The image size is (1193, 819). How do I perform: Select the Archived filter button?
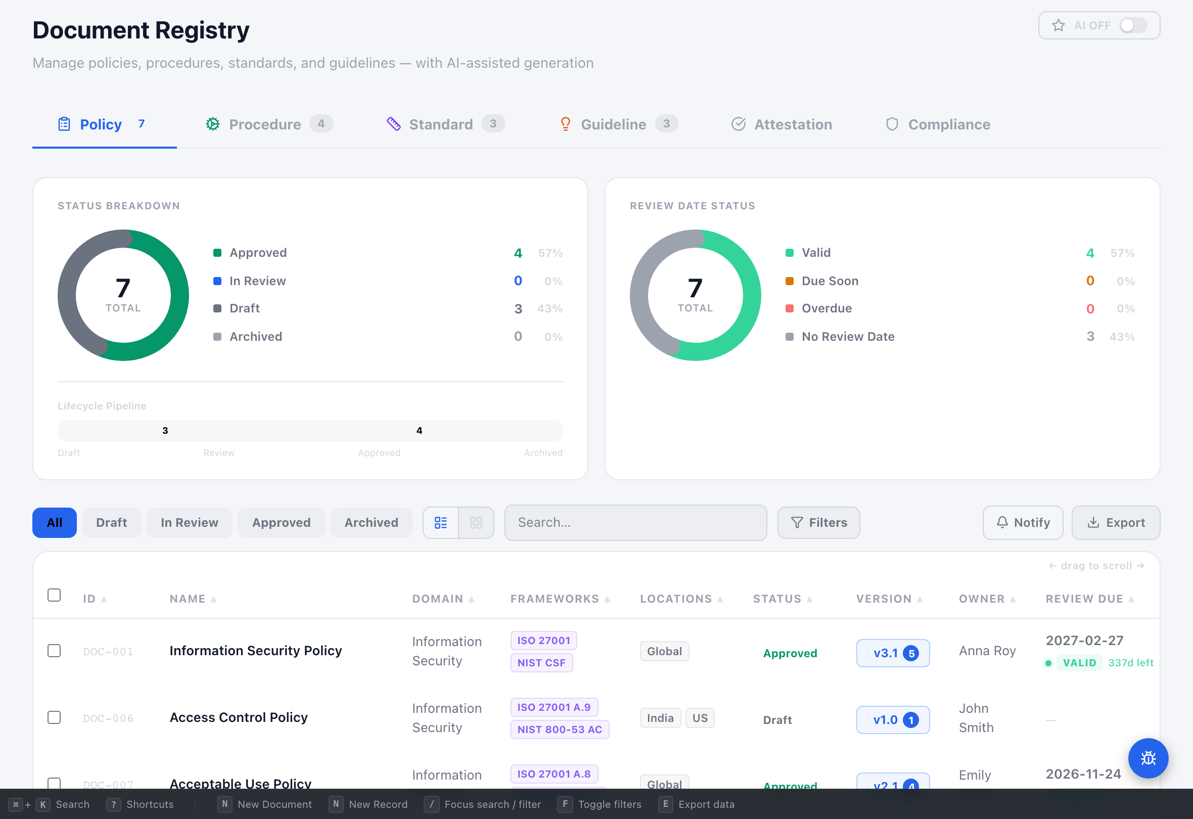pyautogui.click(x=371, y=522)
